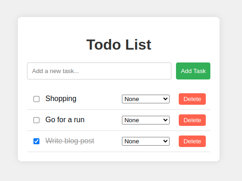
Task: Click the crossed-out Write blog post text
Action: (x=70, y=141)
